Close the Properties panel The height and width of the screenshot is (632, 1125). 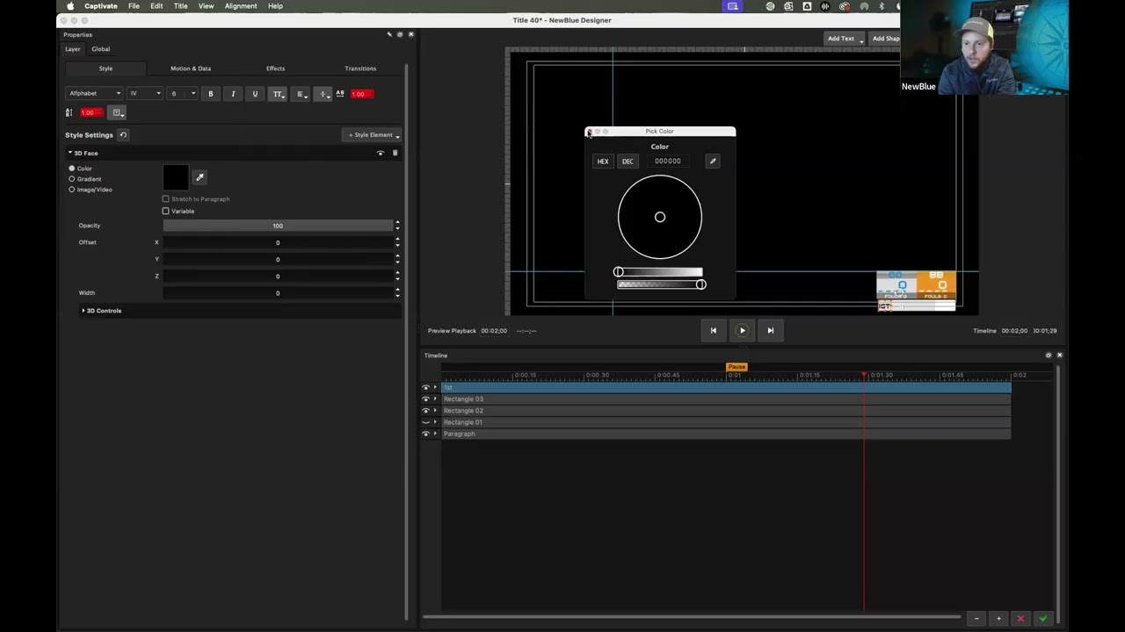coord(410,34)
